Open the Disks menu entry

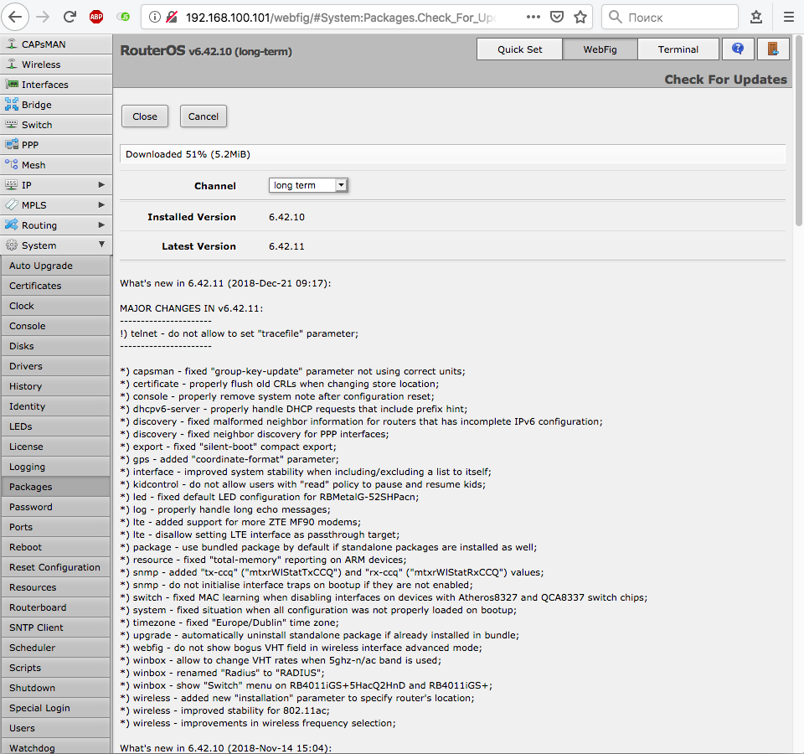point(55,346)
